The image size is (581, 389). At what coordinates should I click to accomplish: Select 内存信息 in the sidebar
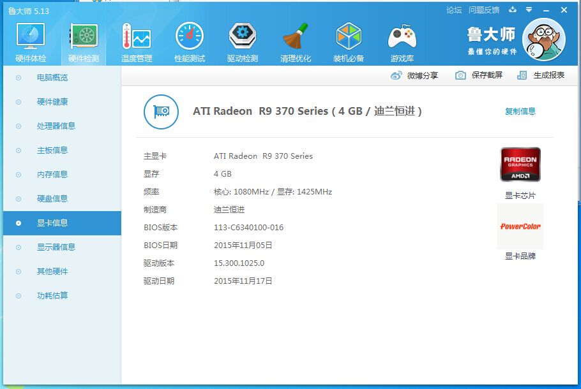62,175
